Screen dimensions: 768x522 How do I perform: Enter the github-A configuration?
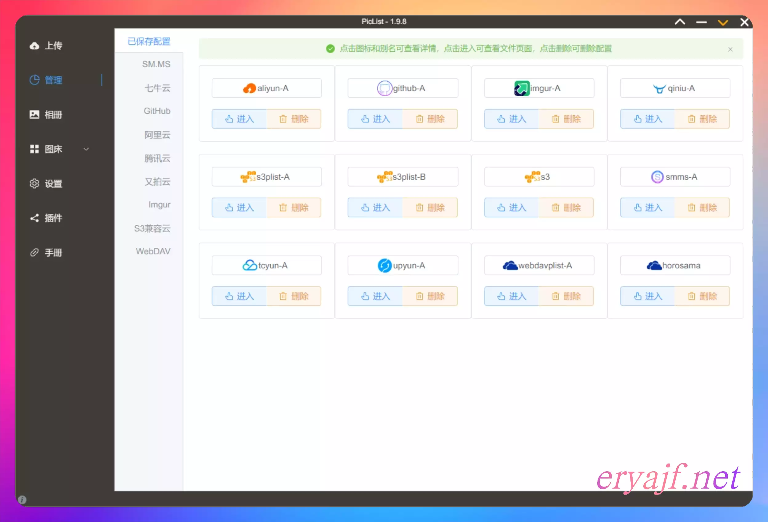click(x=375, y=119)
